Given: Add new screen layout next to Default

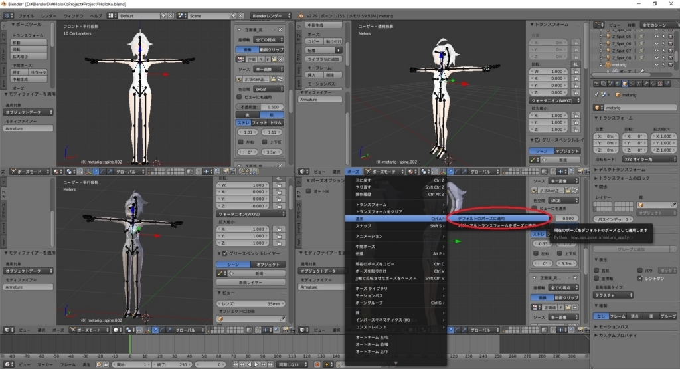Looking at the screenshot, I should pyautogui.click(x=163, y=16).
